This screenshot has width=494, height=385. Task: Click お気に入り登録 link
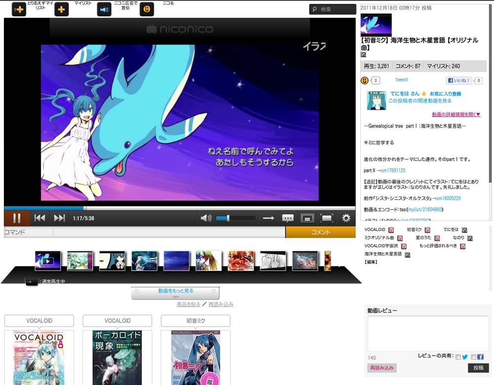(x=445, y=94)
